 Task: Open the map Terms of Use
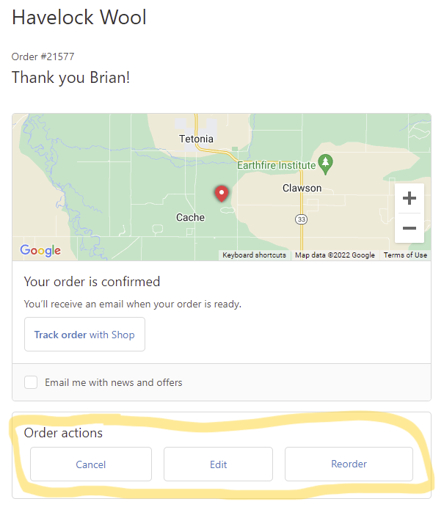(405, 255)
